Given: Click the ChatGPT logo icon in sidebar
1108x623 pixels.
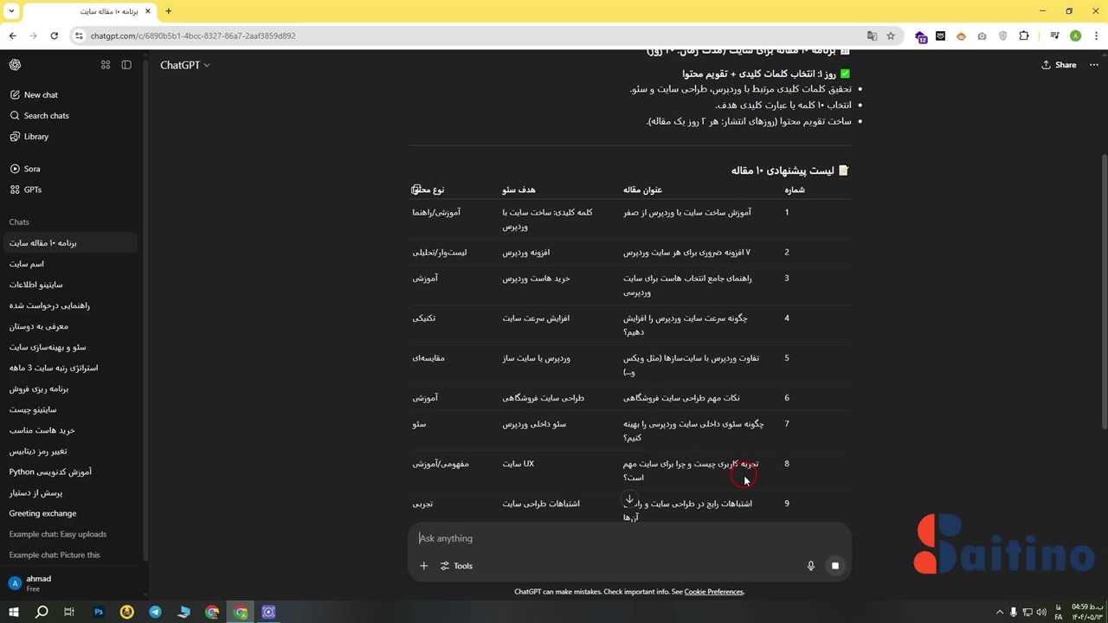Looking at the screenshot, I should tap(15, 65).
